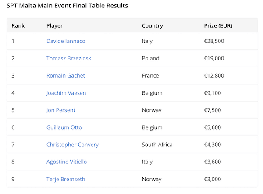Open Davide Iannaco's player link
The image size is (263, 194).
tap(66, 41)
